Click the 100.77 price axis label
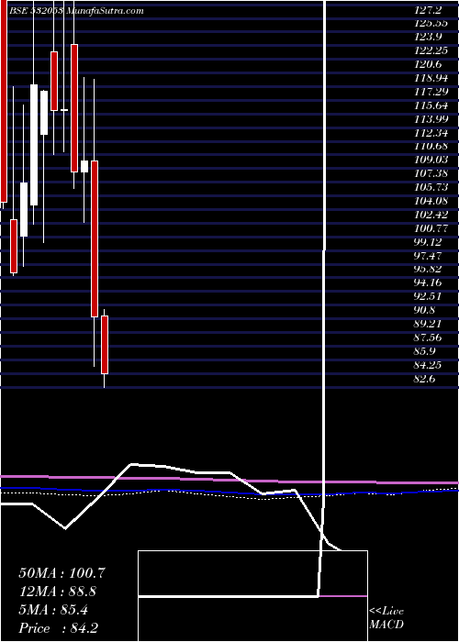The width and height of the screenshot is (459, 642). pyautogui.click(x=431, y=228)
